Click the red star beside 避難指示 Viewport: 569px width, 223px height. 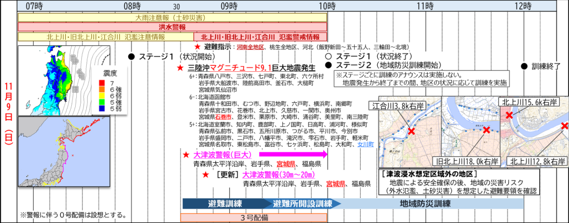tap(198, 47)
